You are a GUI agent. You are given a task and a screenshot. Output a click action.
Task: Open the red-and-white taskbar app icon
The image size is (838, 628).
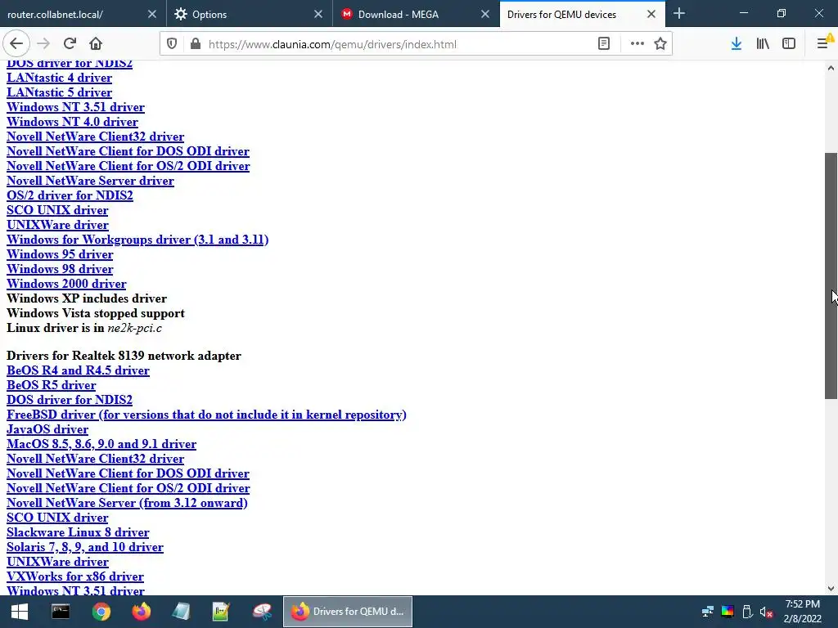click(262, 612)
